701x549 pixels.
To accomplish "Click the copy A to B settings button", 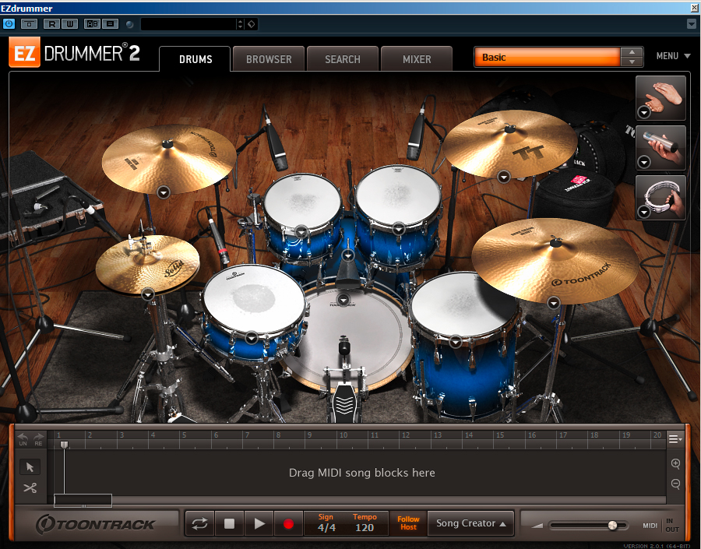I will click(110, 24).
